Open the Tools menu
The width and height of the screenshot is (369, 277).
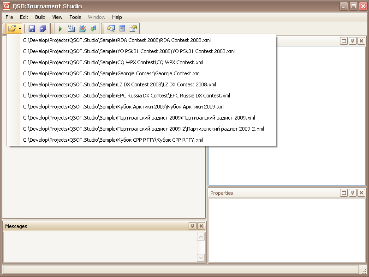click(75, 17)
